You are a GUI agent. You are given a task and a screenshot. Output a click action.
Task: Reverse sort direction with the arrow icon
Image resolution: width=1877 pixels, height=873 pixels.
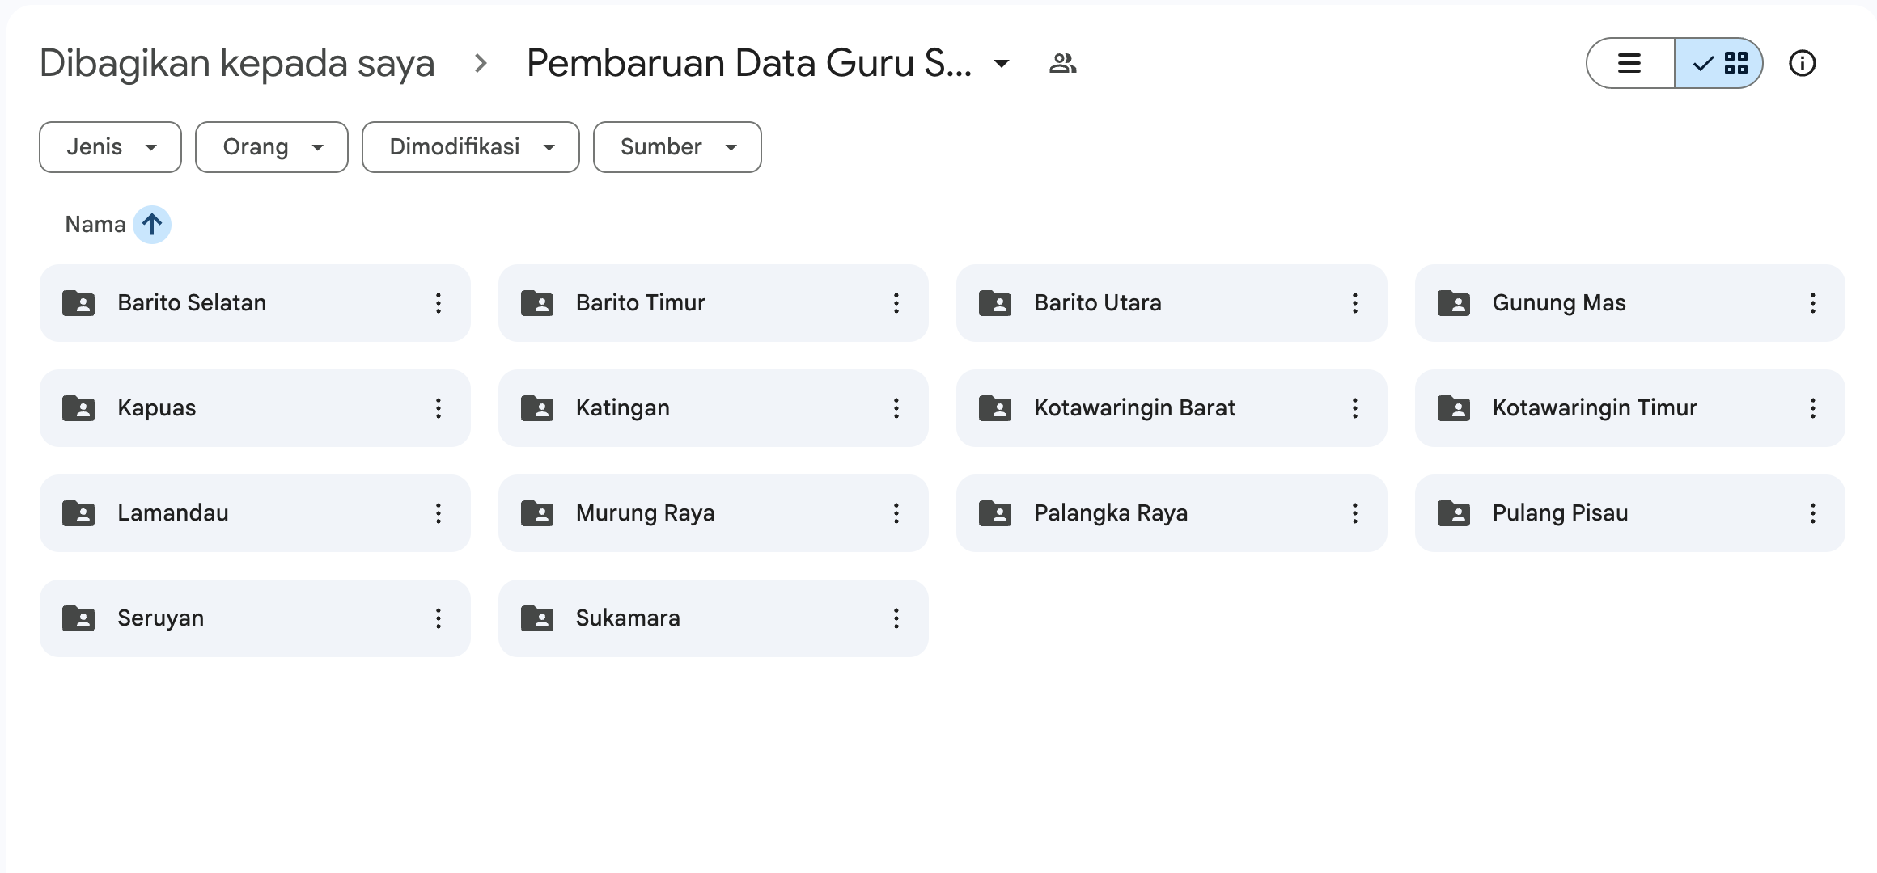[152, 225]
